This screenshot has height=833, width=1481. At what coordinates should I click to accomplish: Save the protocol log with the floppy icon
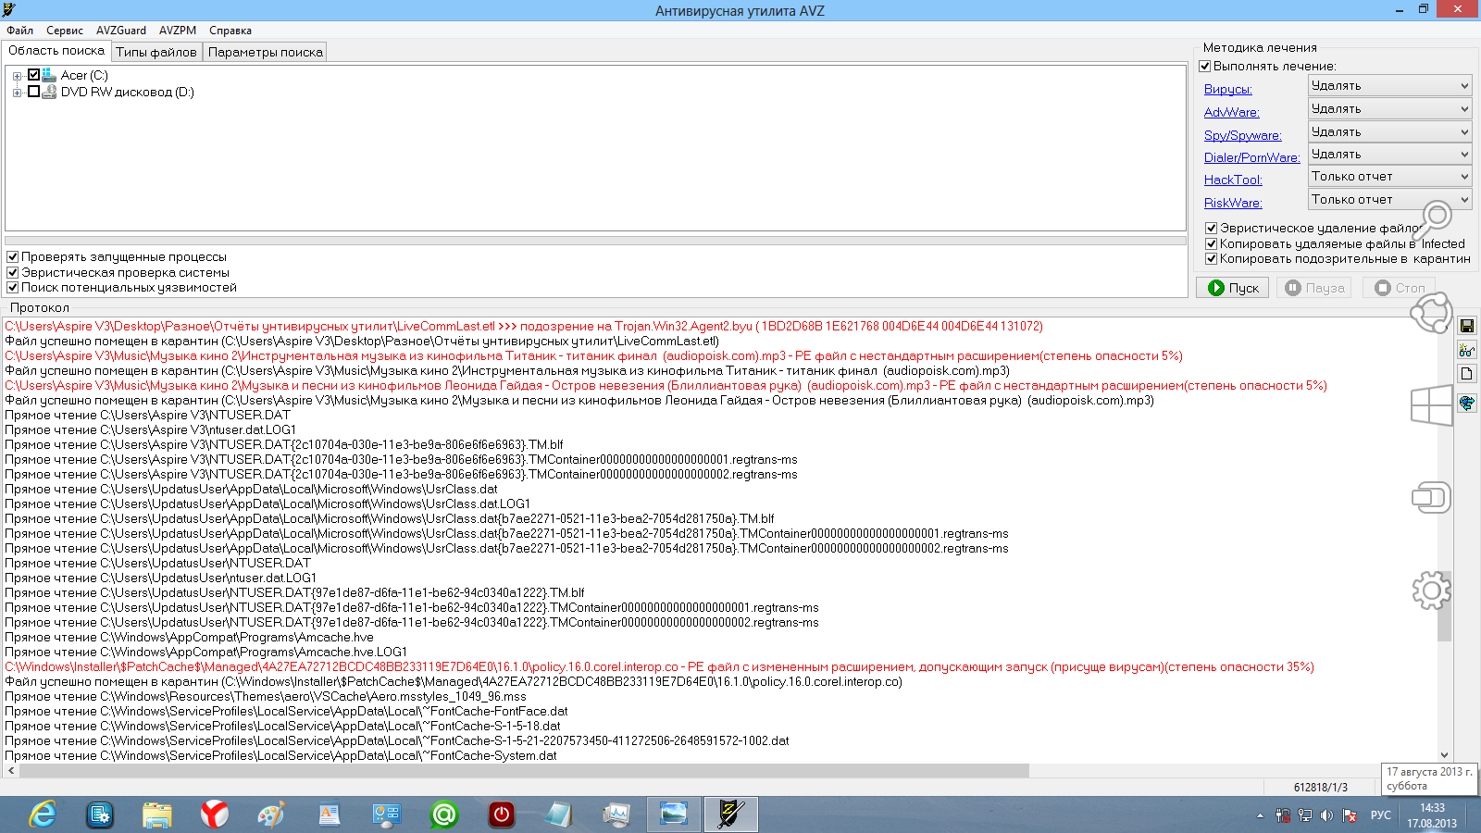click(1467, 326)
